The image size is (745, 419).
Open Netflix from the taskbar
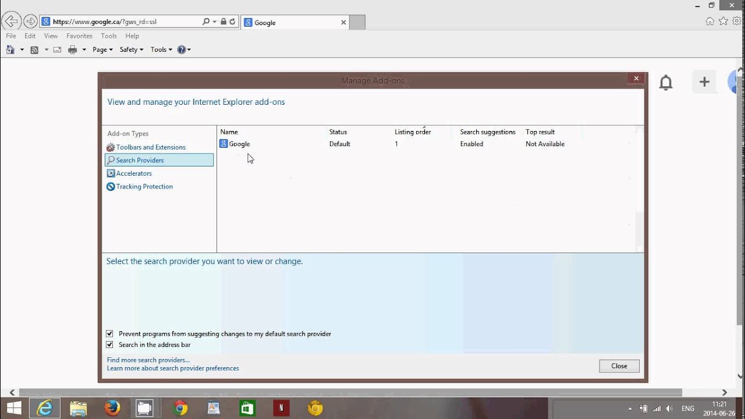(x=281, y=408)
